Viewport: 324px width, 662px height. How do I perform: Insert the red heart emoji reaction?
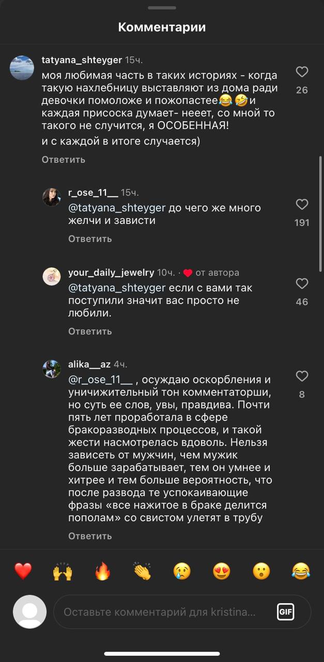(23, 571)
